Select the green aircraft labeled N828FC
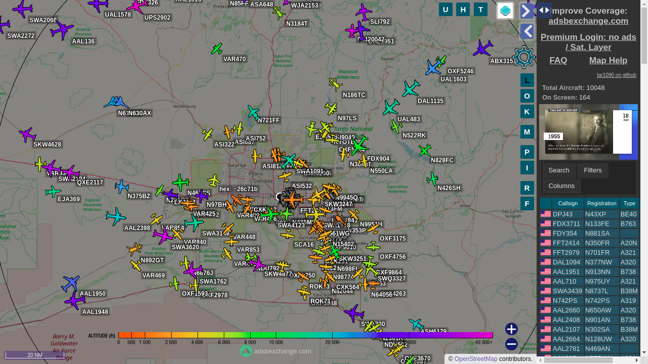Viewport: 648px width, 364px height. (425, 150)
